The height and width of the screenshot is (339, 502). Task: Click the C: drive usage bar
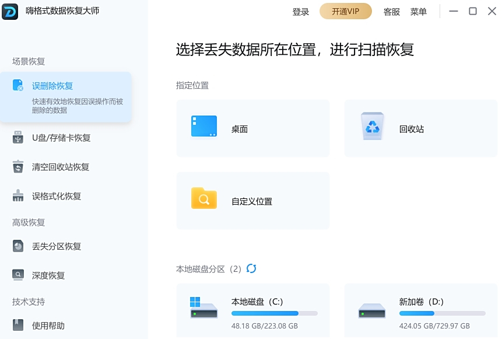point(274,313)
